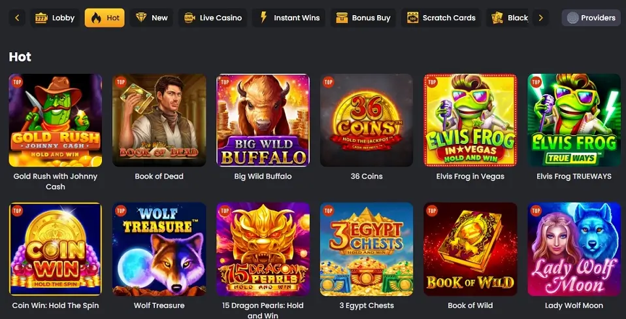Image resolution: width=626 pixels, height=319 pixels.
Task: Click the flame icon on Hot tab
Action: [96, 18]
